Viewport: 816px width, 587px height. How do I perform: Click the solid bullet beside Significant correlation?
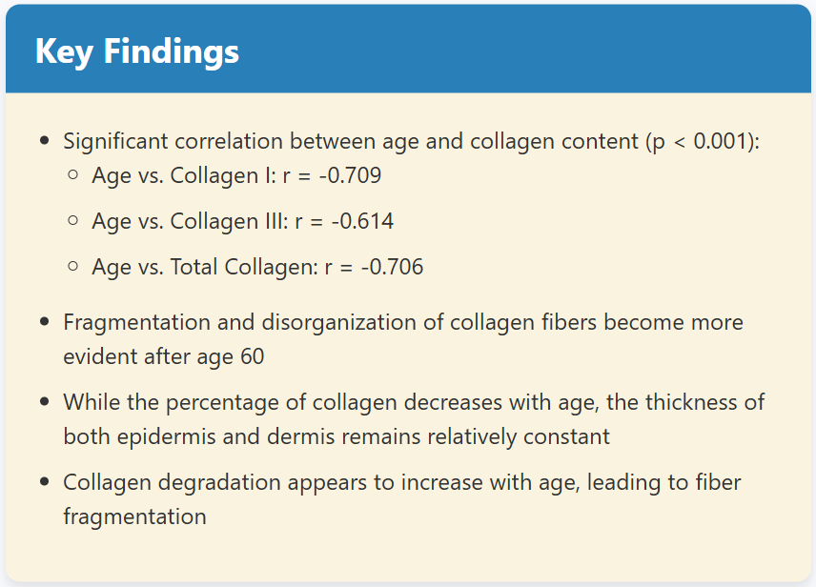tap(44, 140)
